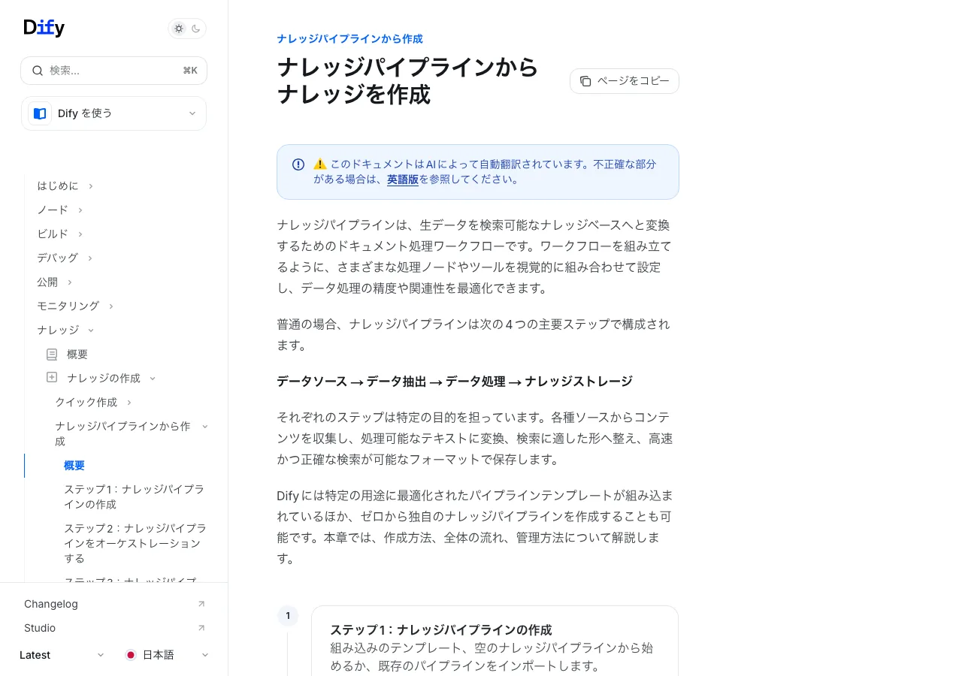This screenshot has width=962, height=676.
Task: Open the 公開 sidebar item
Action: (47, 282)
